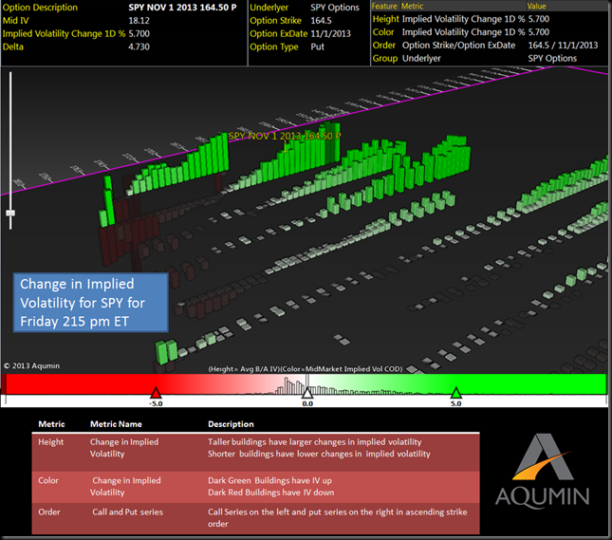Viewport: 612px width, 540px height.
Task: Select the green 5.0 triangle marker
Action: coord(455,392)
